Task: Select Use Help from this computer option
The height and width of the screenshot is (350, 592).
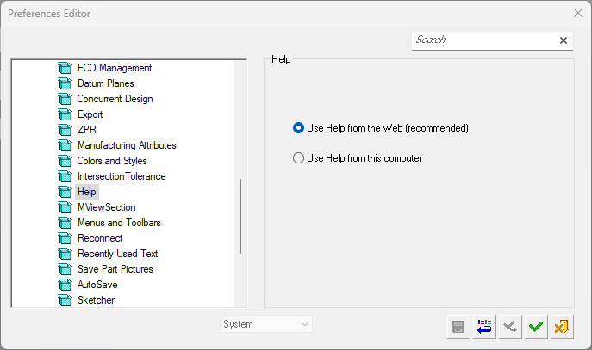Action: point(299,158)
